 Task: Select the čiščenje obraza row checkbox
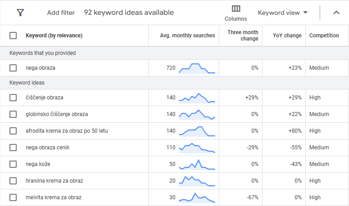point(13,98)
